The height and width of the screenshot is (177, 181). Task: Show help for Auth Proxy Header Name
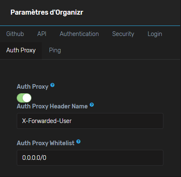(92, 105)
